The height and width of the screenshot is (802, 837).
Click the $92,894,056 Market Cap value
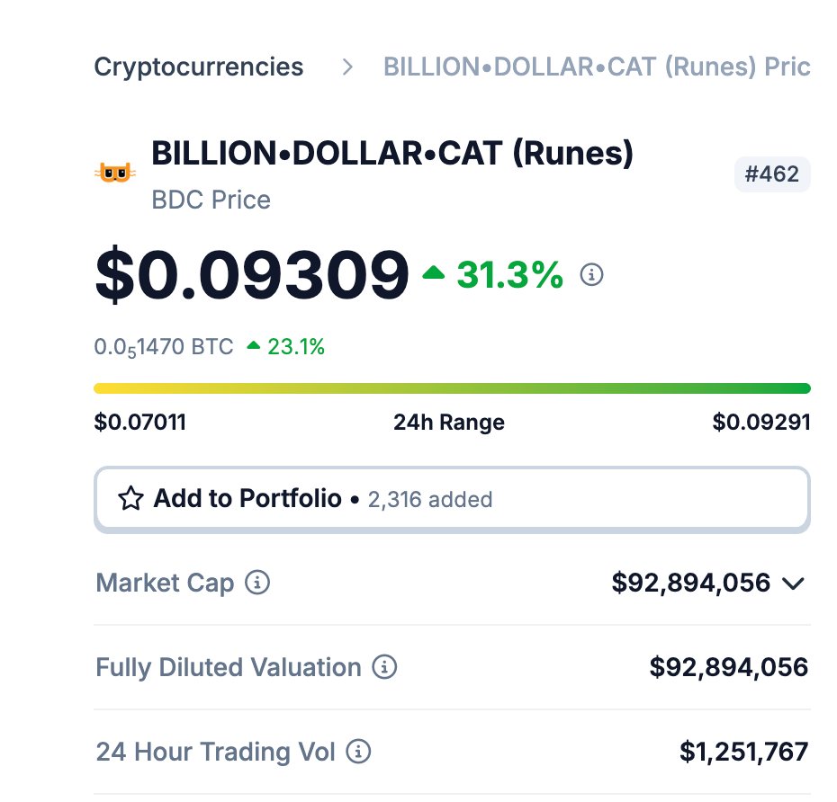(x=690, y=583)
